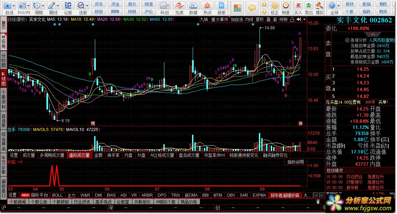Screen dimensions: 397x214
Task: Click the 选股 stock screener icon
Action: click(81, 5)
